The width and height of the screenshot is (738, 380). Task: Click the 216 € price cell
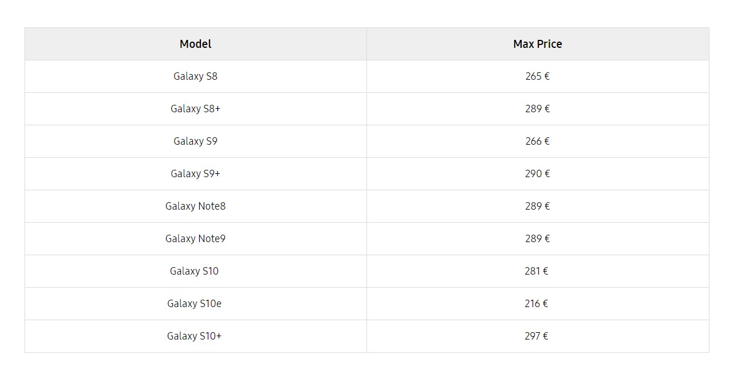click(x=536, y=304)
